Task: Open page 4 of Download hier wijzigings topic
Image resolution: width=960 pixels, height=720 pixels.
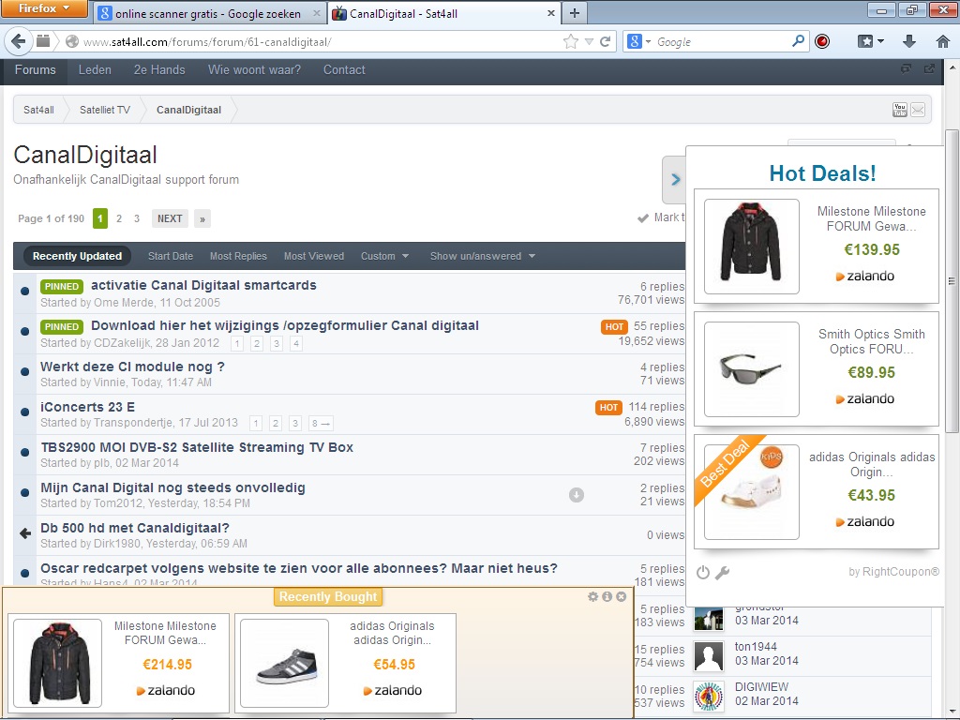Action: point(295,343)
